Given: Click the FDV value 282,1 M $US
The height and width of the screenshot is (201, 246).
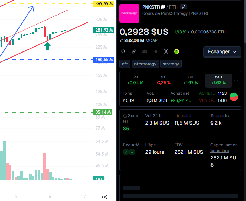Looking at the screenshot, I should point(188,152).
